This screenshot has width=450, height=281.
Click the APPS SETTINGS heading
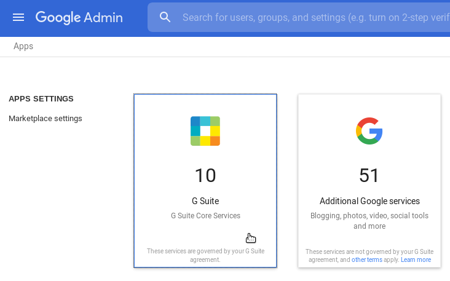tap(41, 99)
